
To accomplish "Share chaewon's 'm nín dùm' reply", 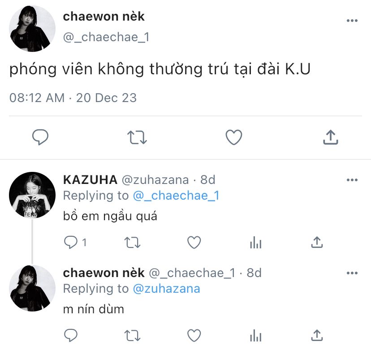I will [317, 335].
